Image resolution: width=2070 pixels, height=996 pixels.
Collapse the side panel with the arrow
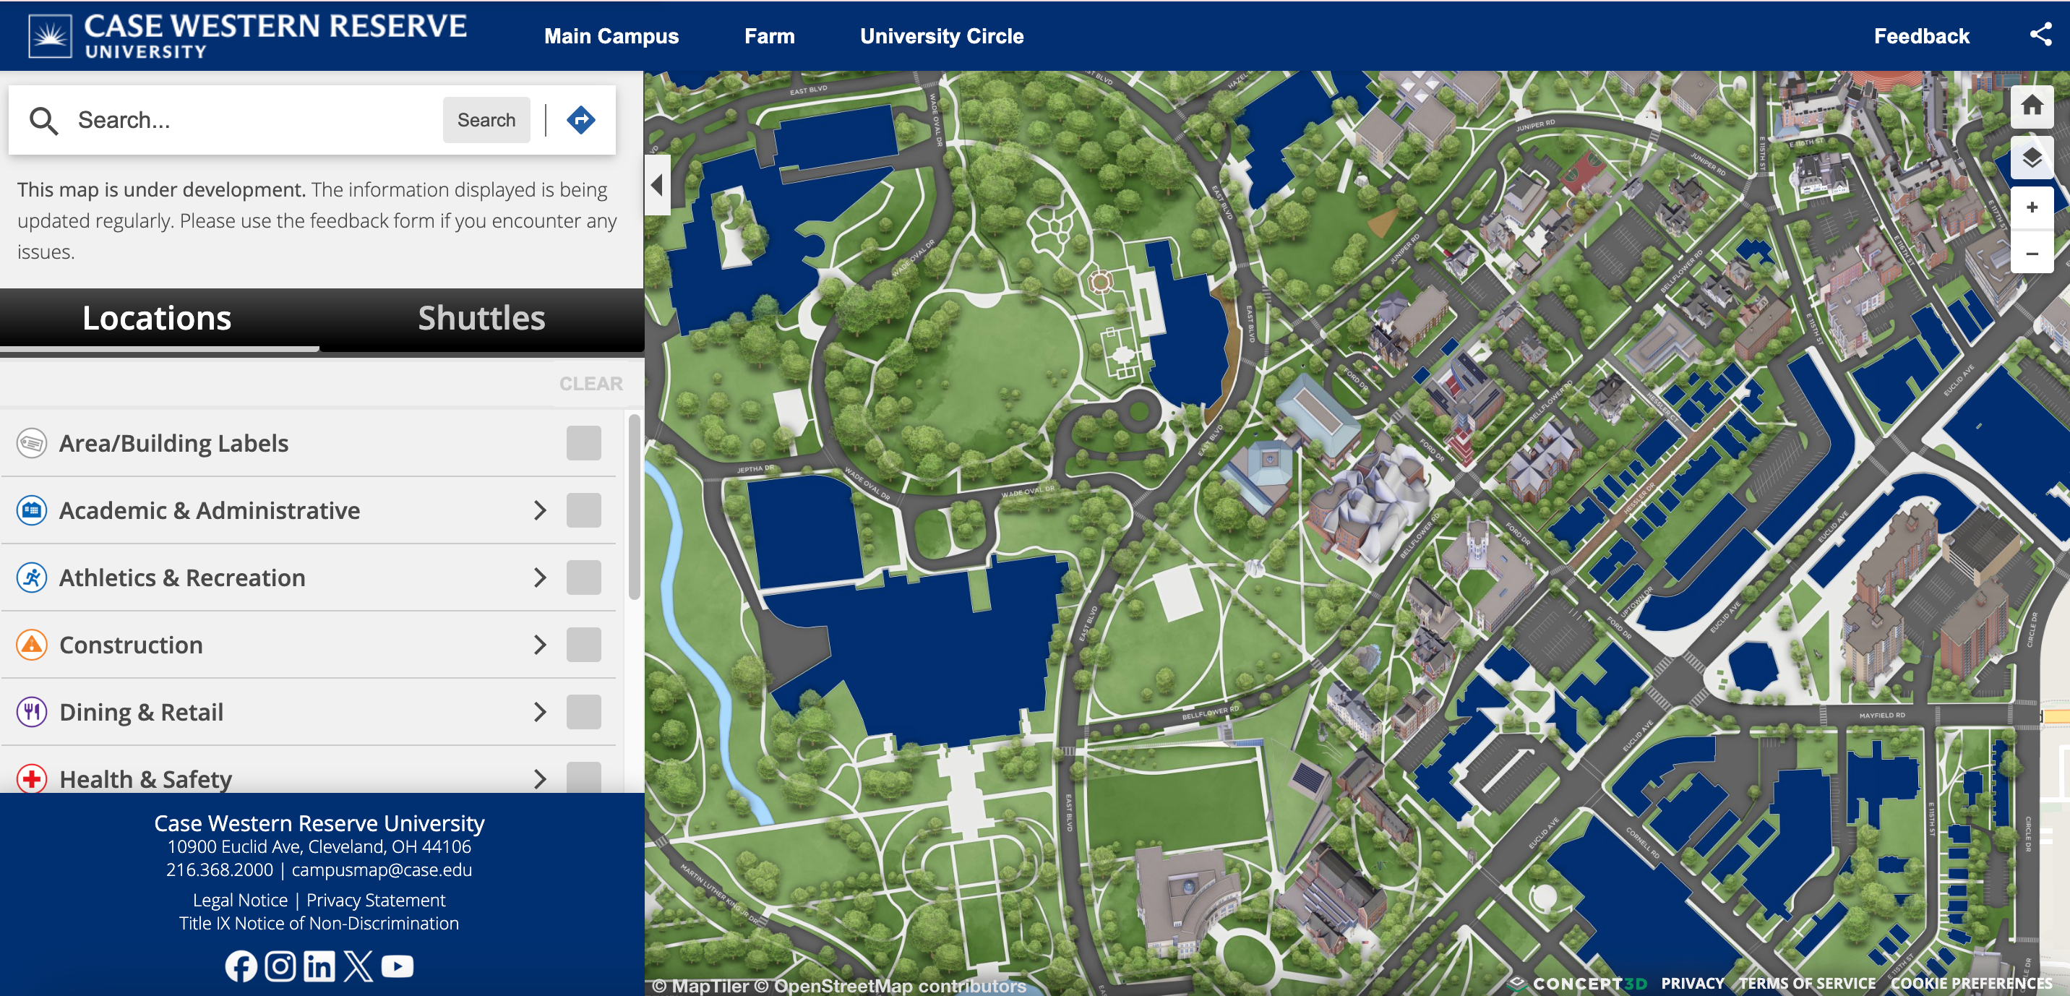[x=657, y=185]
